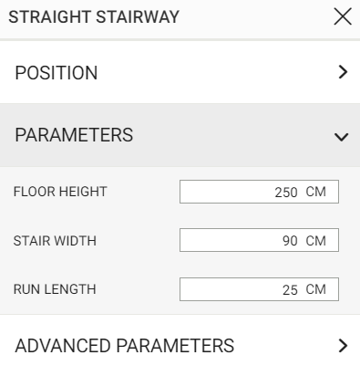Select the 90 value in Stair Width
The image size is (360, 376).
(x=290, y=241)
